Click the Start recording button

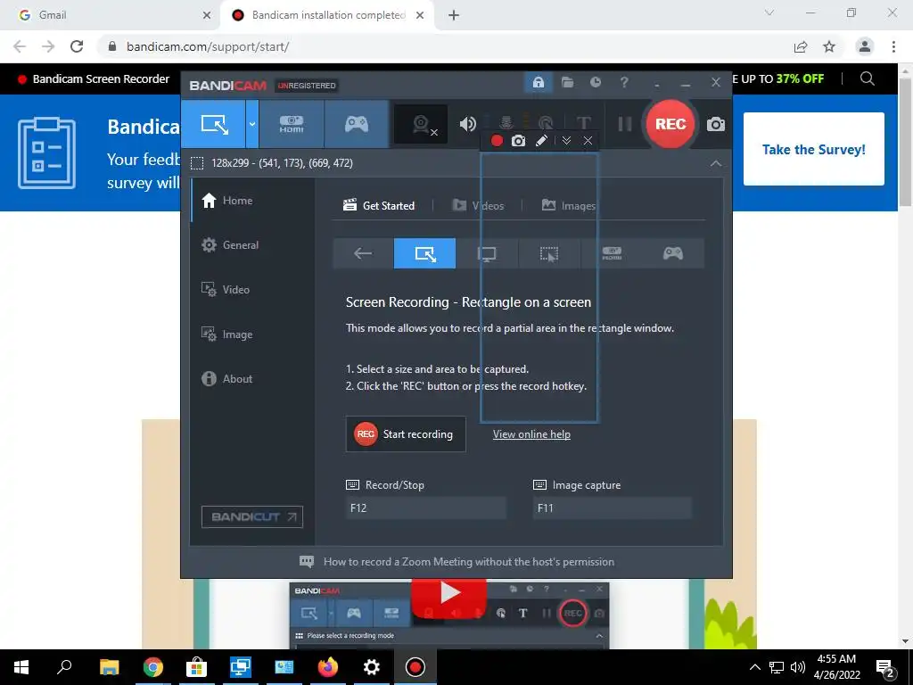click(x=406, y=434)
